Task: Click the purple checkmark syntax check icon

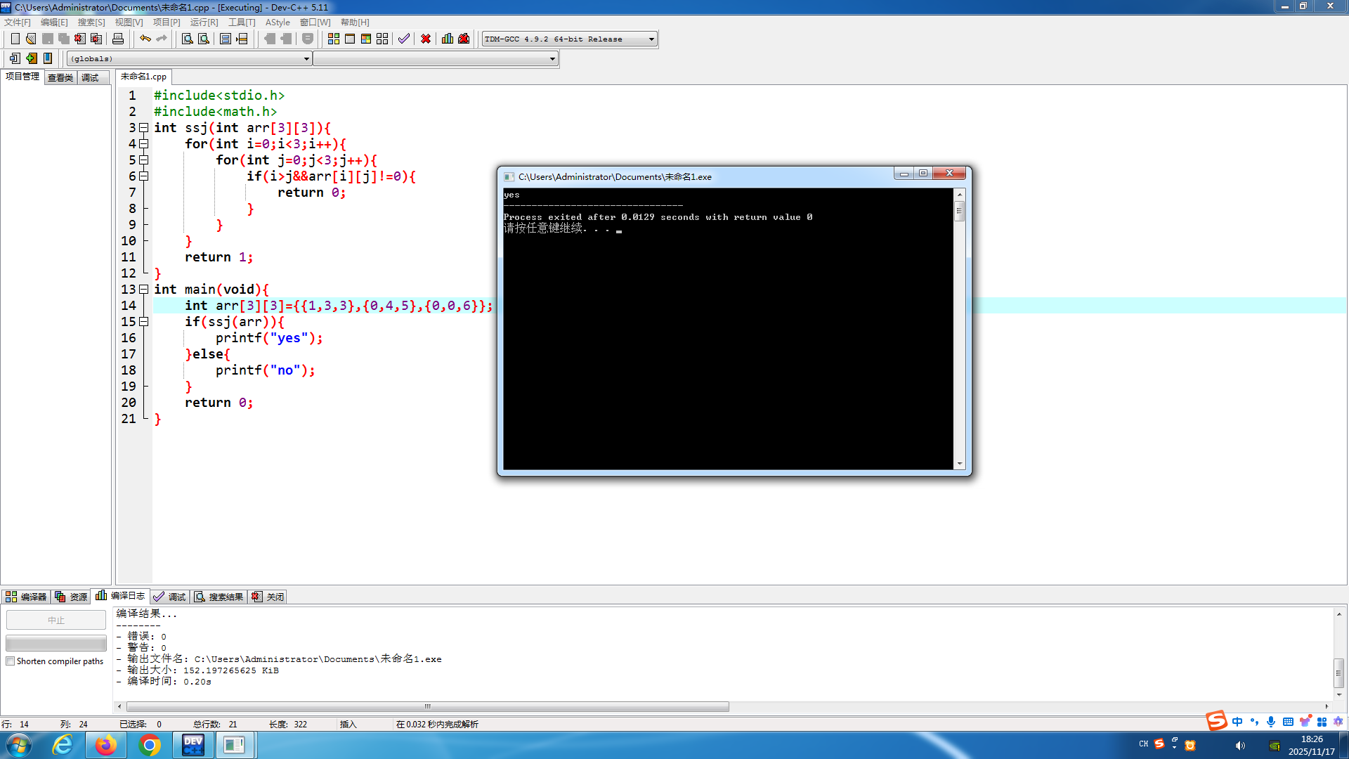Action: [x=403, y=39]
